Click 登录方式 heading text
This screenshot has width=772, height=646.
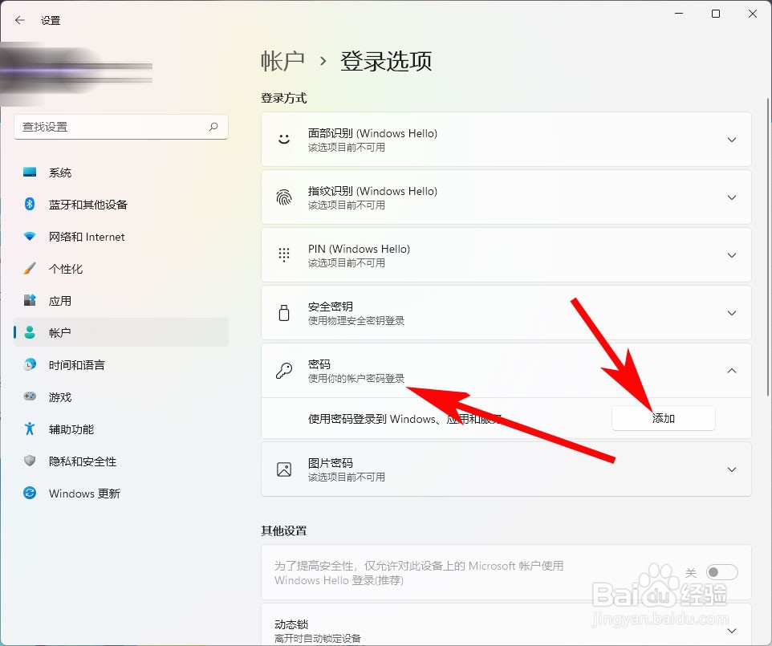pos(283,98)
